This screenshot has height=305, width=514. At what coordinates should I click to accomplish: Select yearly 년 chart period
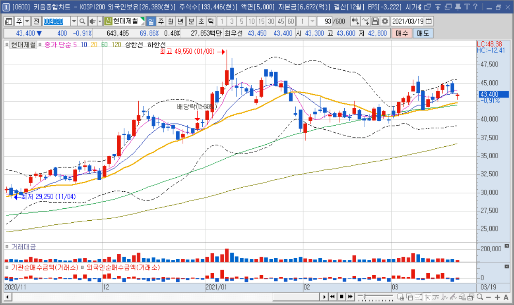[x=180, y=21]
